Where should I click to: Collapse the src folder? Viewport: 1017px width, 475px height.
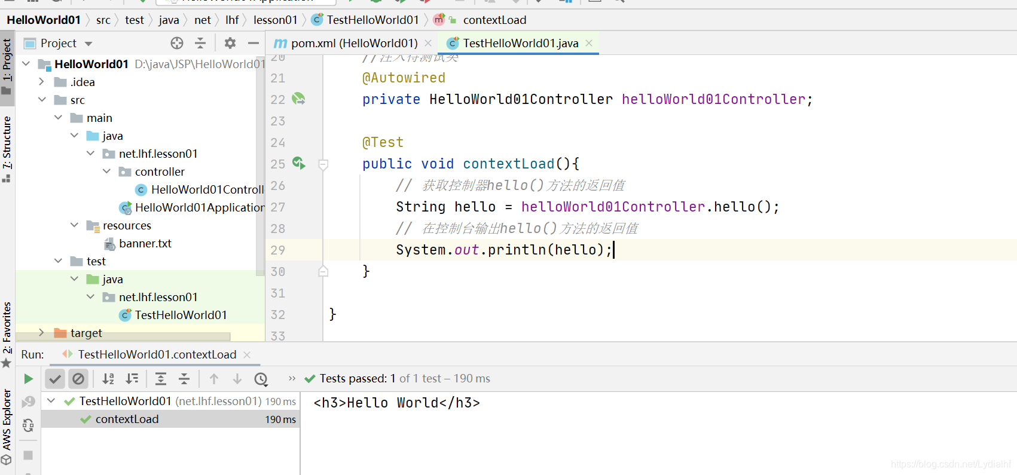42,99
